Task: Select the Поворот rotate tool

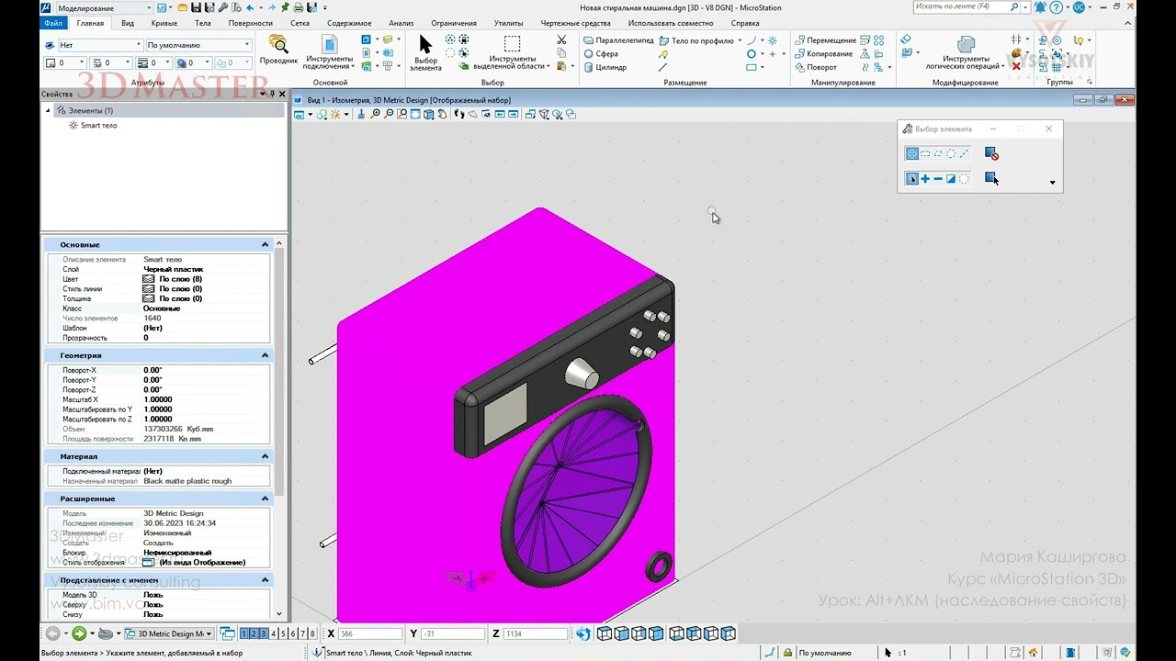Action: pos(816,67)
